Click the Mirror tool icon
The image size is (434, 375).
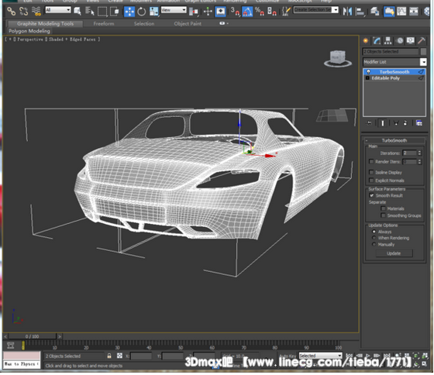[x=347, y=12]
